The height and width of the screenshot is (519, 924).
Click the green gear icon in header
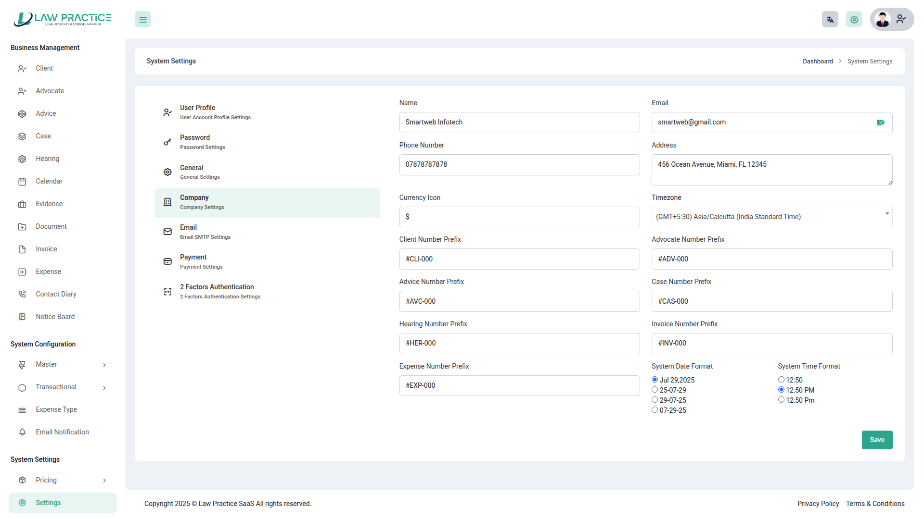tap(854, 20)
